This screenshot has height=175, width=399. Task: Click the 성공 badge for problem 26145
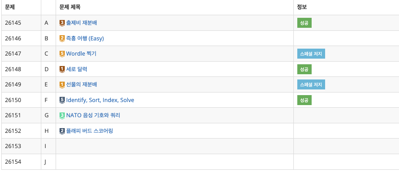point(304,23)
